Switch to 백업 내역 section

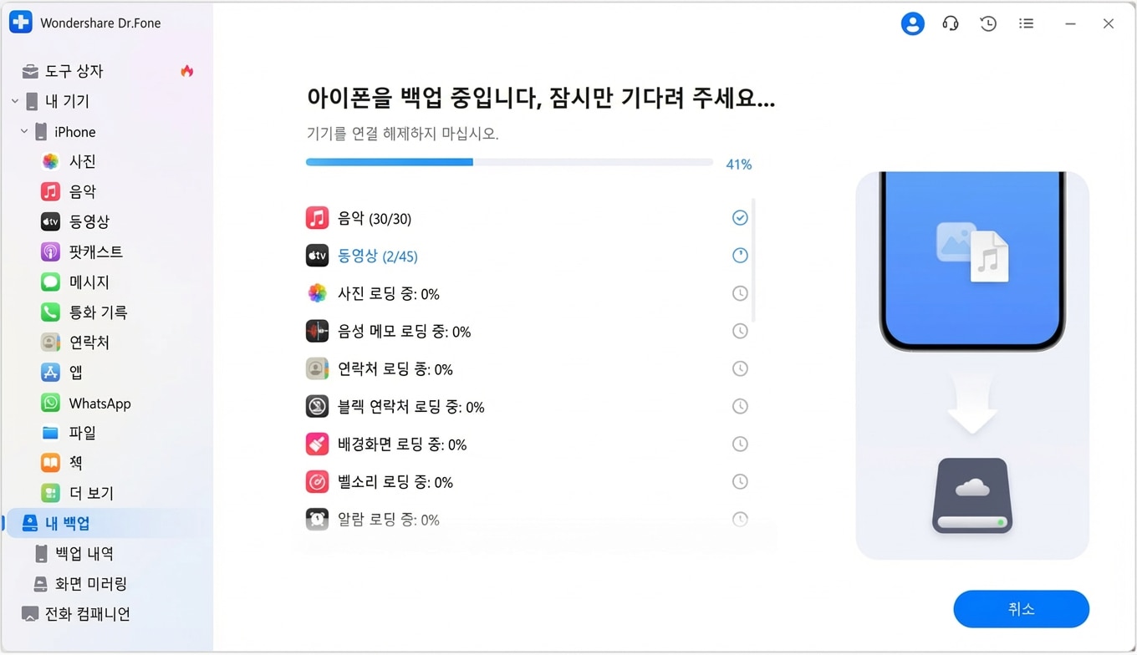(84, 553)
